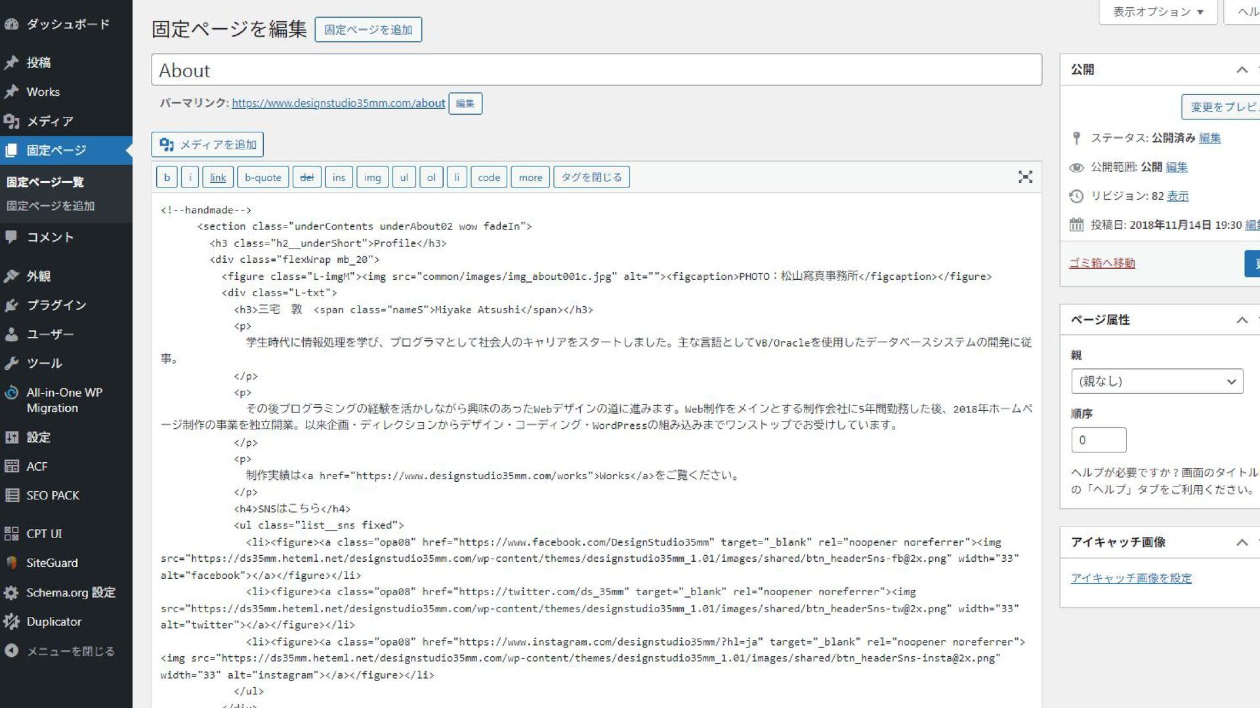Collapse the 公開 publish panel
This screenshot has width=1260, height=708.
tap(1242, 69)
